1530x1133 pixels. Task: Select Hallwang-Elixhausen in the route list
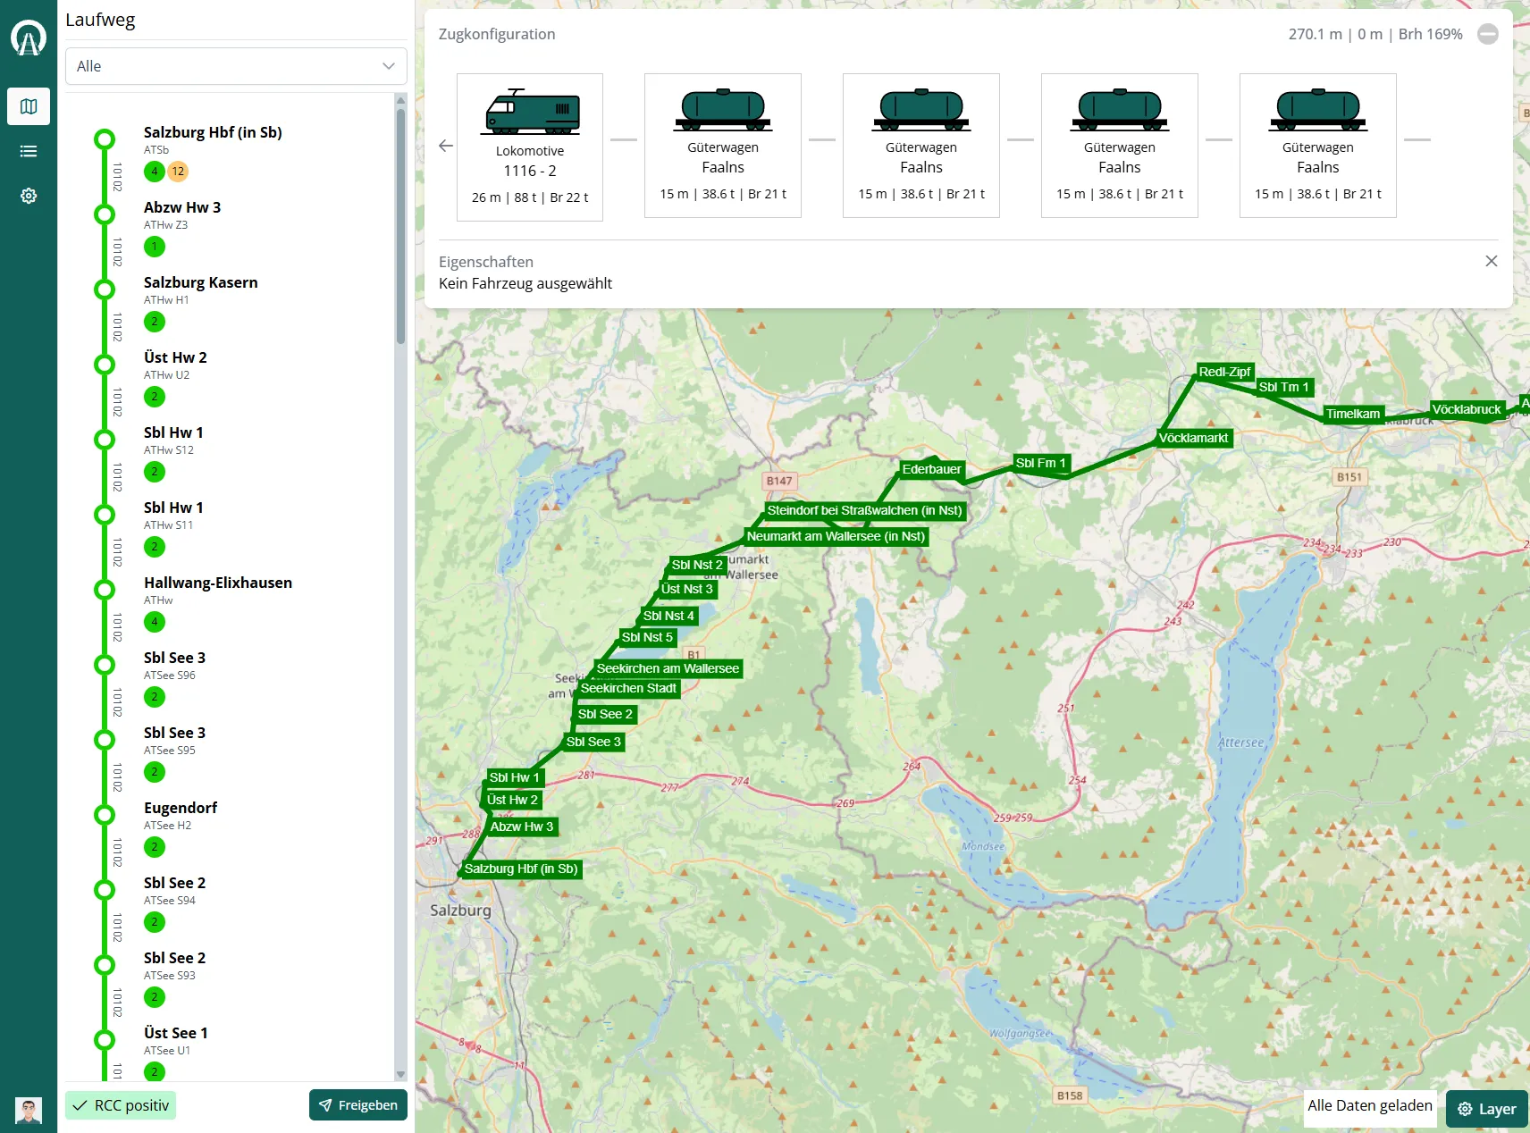(x=218, y=583)
